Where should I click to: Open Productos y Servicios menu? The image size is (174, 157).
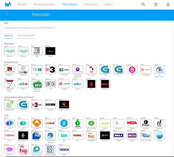point(44,4)
